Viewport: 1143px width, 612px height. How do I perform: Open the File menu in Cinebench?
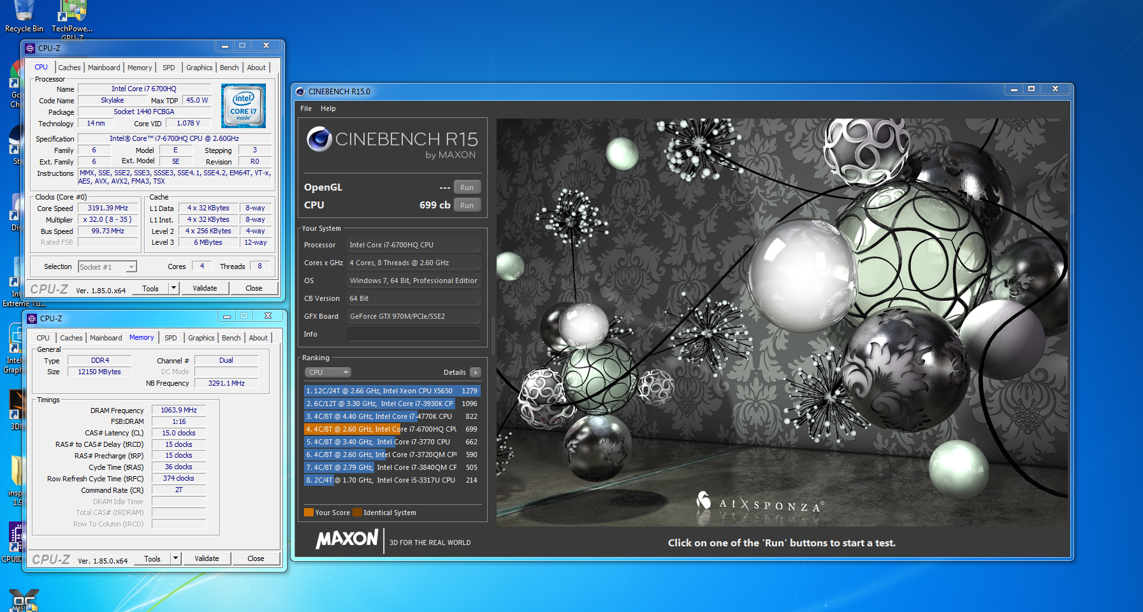(x=306, y=108)
